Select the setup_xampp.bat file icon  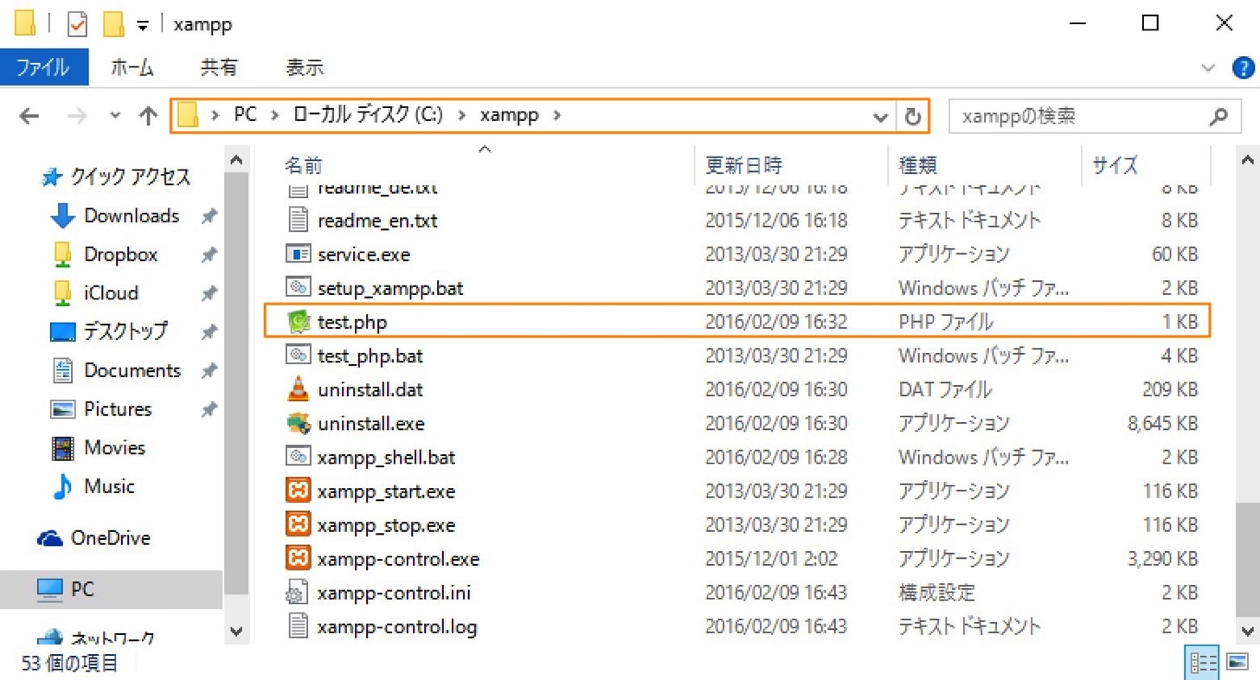pos(298,288)
